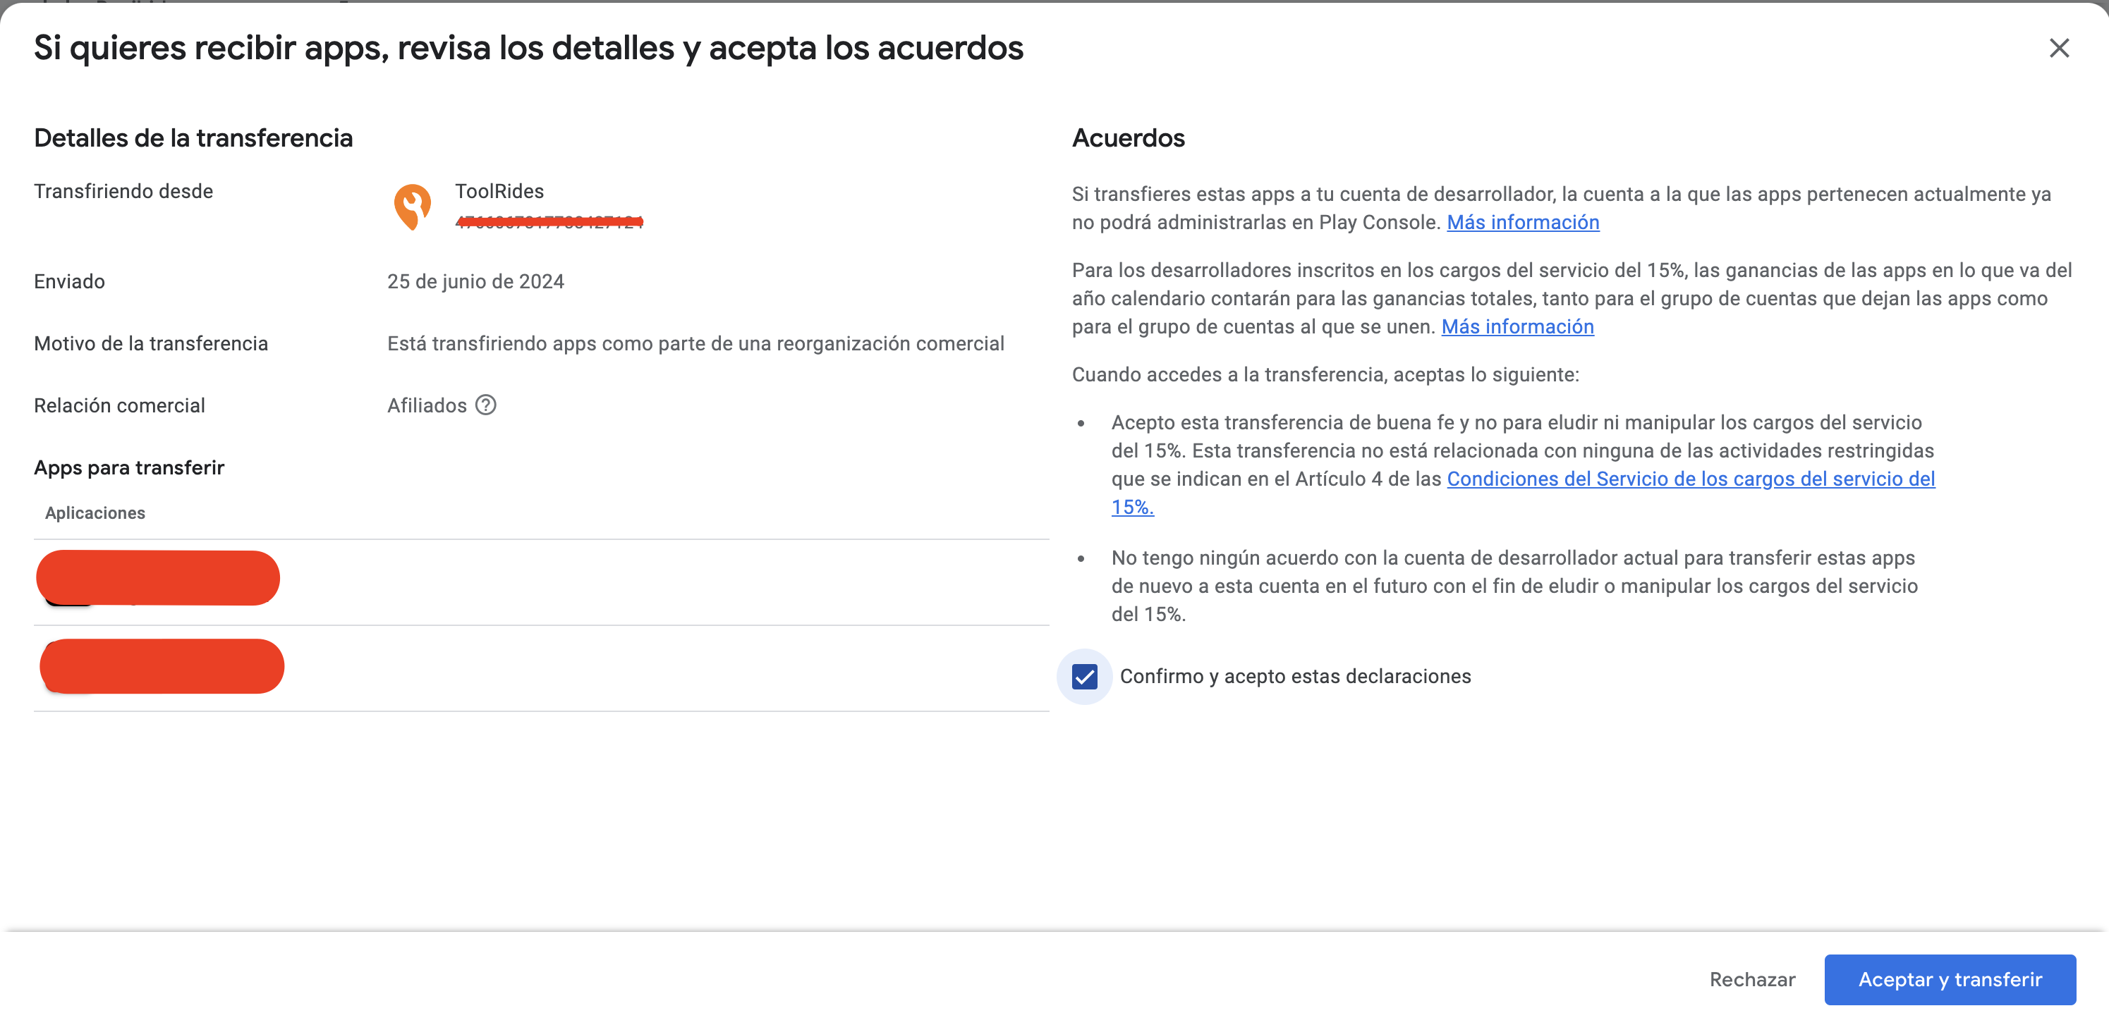Select the first redacted app row

[x=541, y=582]
